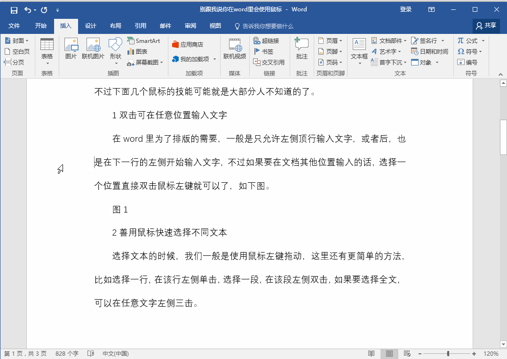Open the 形状 shapes gallery
Viewport: 507px width, 359px height.
click(x=115, y=51)
